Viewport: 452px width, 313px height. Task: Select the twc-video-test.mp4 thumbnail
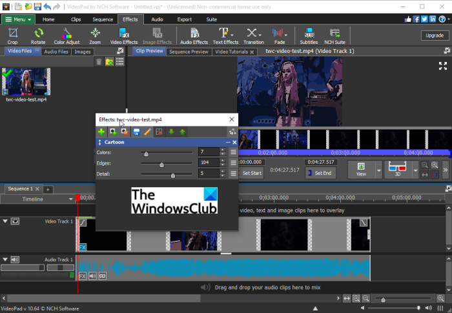(x=26, y=81)
